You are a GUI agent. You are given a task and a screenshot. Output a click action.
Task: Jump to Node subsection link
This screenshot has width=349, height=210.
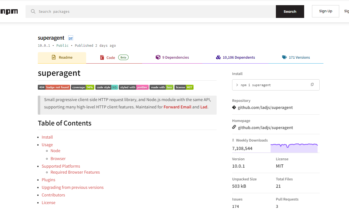coord(55,151)
